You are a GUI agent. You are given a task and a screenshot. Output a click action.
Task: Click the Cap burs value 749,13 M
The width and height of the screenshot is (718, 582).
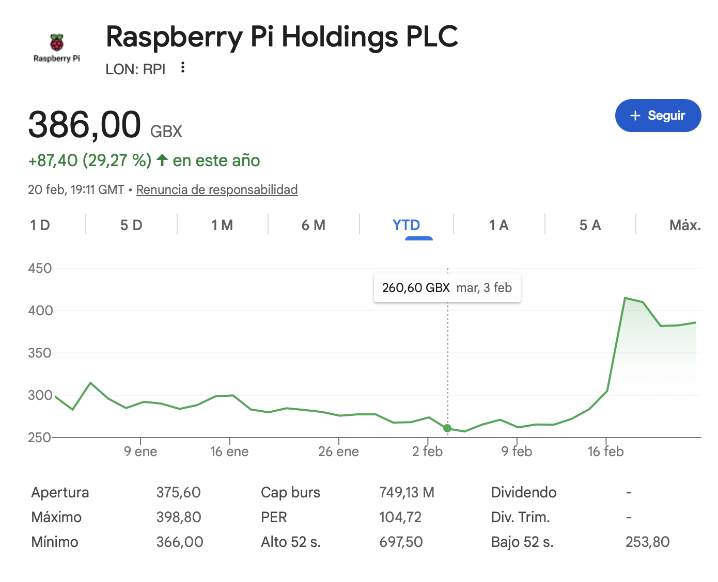[x=407, y=492]
